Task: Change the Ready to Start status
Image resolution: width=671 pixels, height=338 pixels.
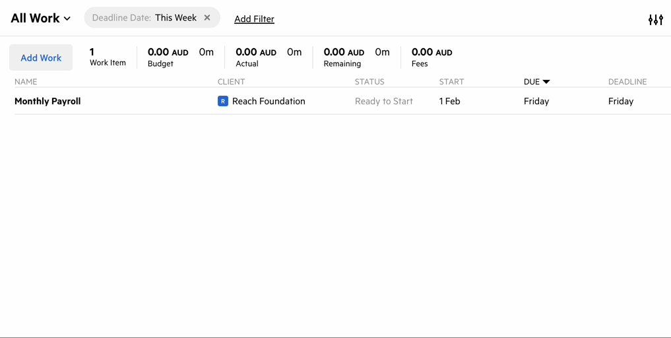Action: click(384, 101)
